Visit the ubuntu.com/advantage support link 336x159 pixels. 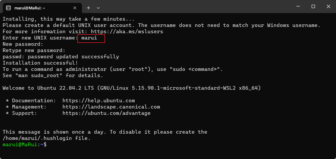coord(106,113)
